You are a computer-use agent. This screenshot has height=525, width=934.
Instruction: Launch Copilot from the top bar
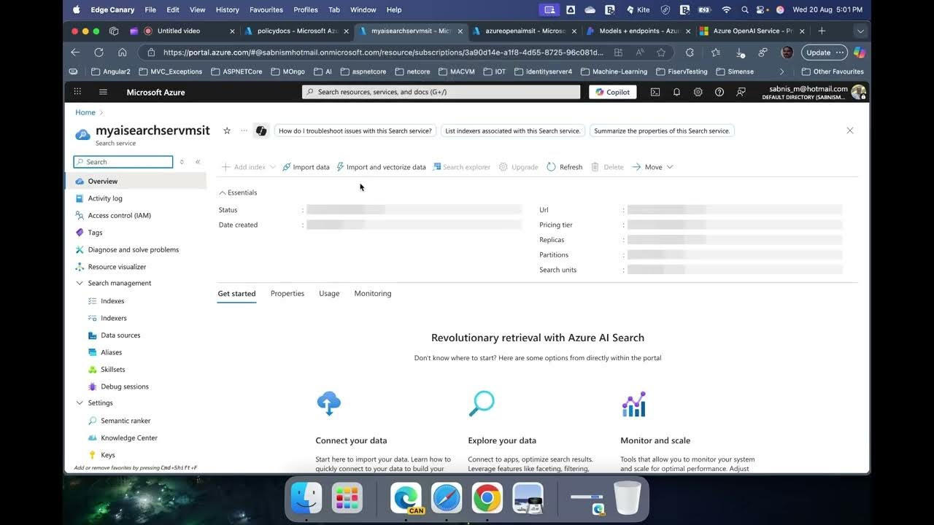(x=612, y=92)
